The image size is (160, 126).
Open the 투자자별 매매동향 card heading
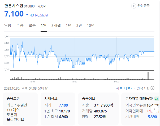click(139, 99)
